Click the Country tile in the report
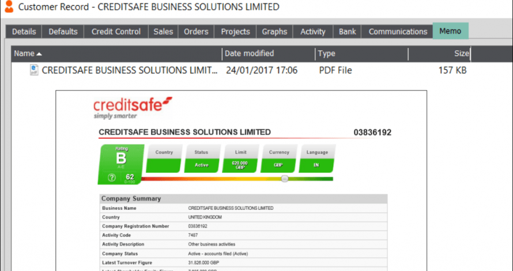The width and height of the screenshot is (513, 271). (x=164, y=159)
